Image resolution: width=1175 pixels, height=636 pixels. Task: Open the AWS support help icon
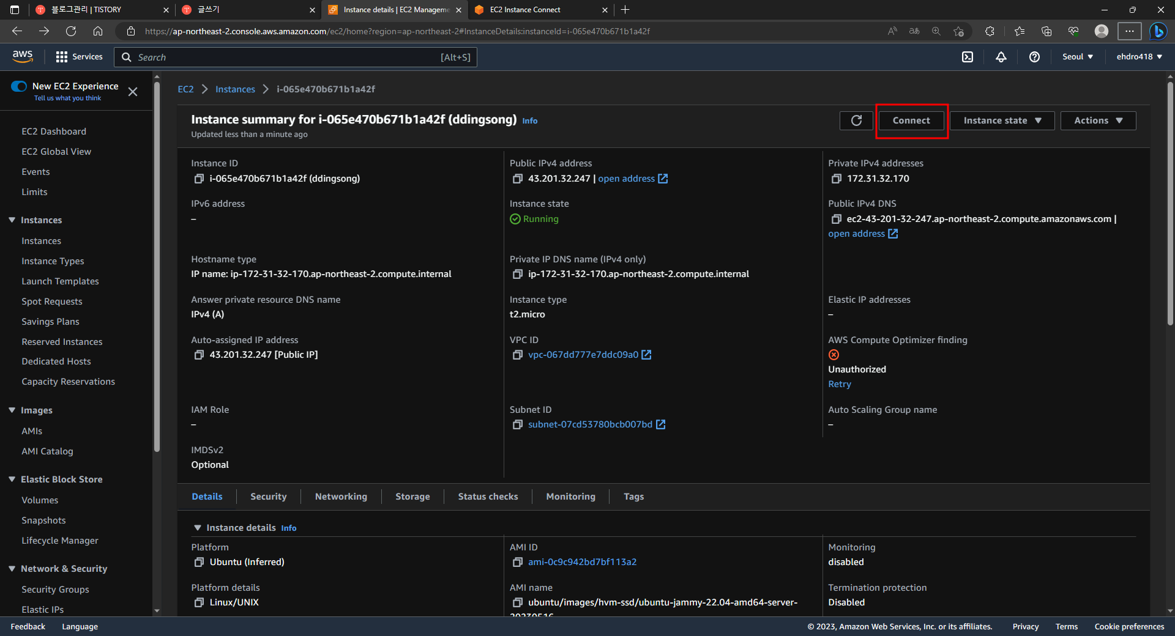pos(1034,57)
